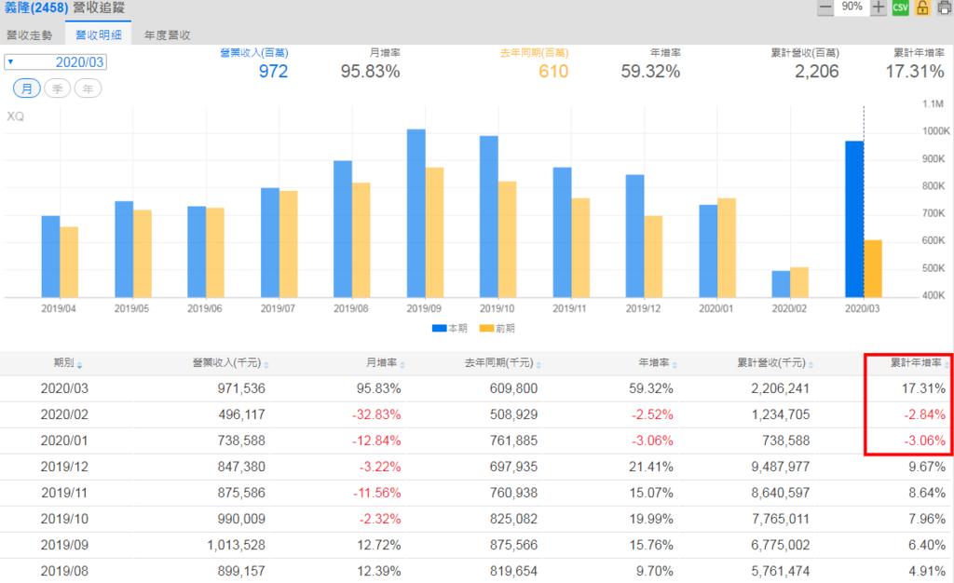Click the blue 2020/02 bar

tap(782, 284)
